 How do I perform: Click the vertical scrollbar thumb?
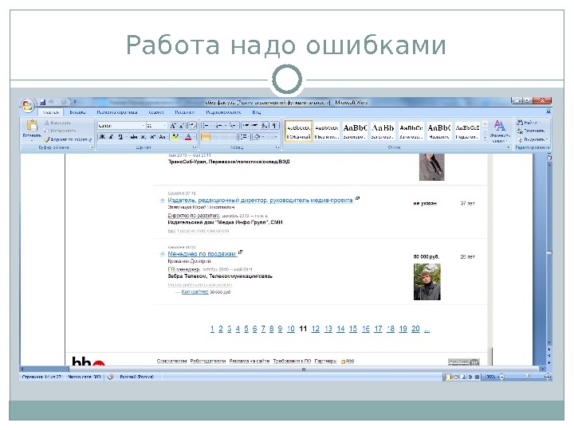pyautogui.click(x=549, y=252)
